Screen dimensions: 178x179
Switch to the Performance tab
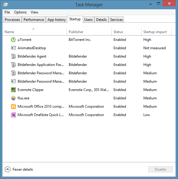tap(34, 20)
